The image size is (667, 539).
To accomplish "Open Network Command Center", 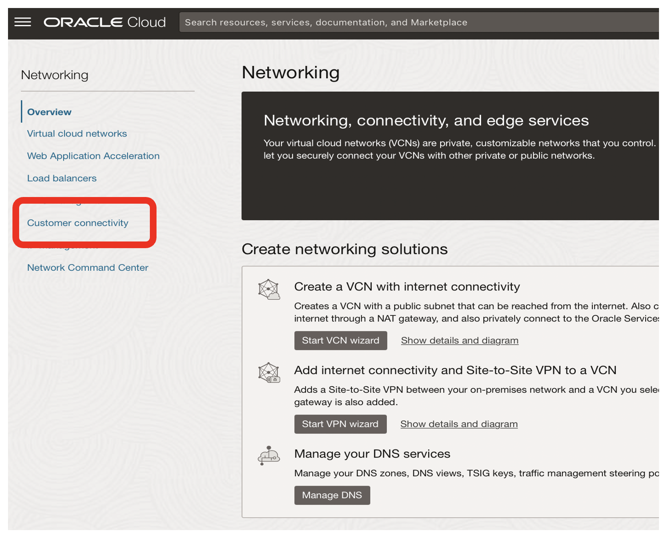I will (x=88, y=267).
